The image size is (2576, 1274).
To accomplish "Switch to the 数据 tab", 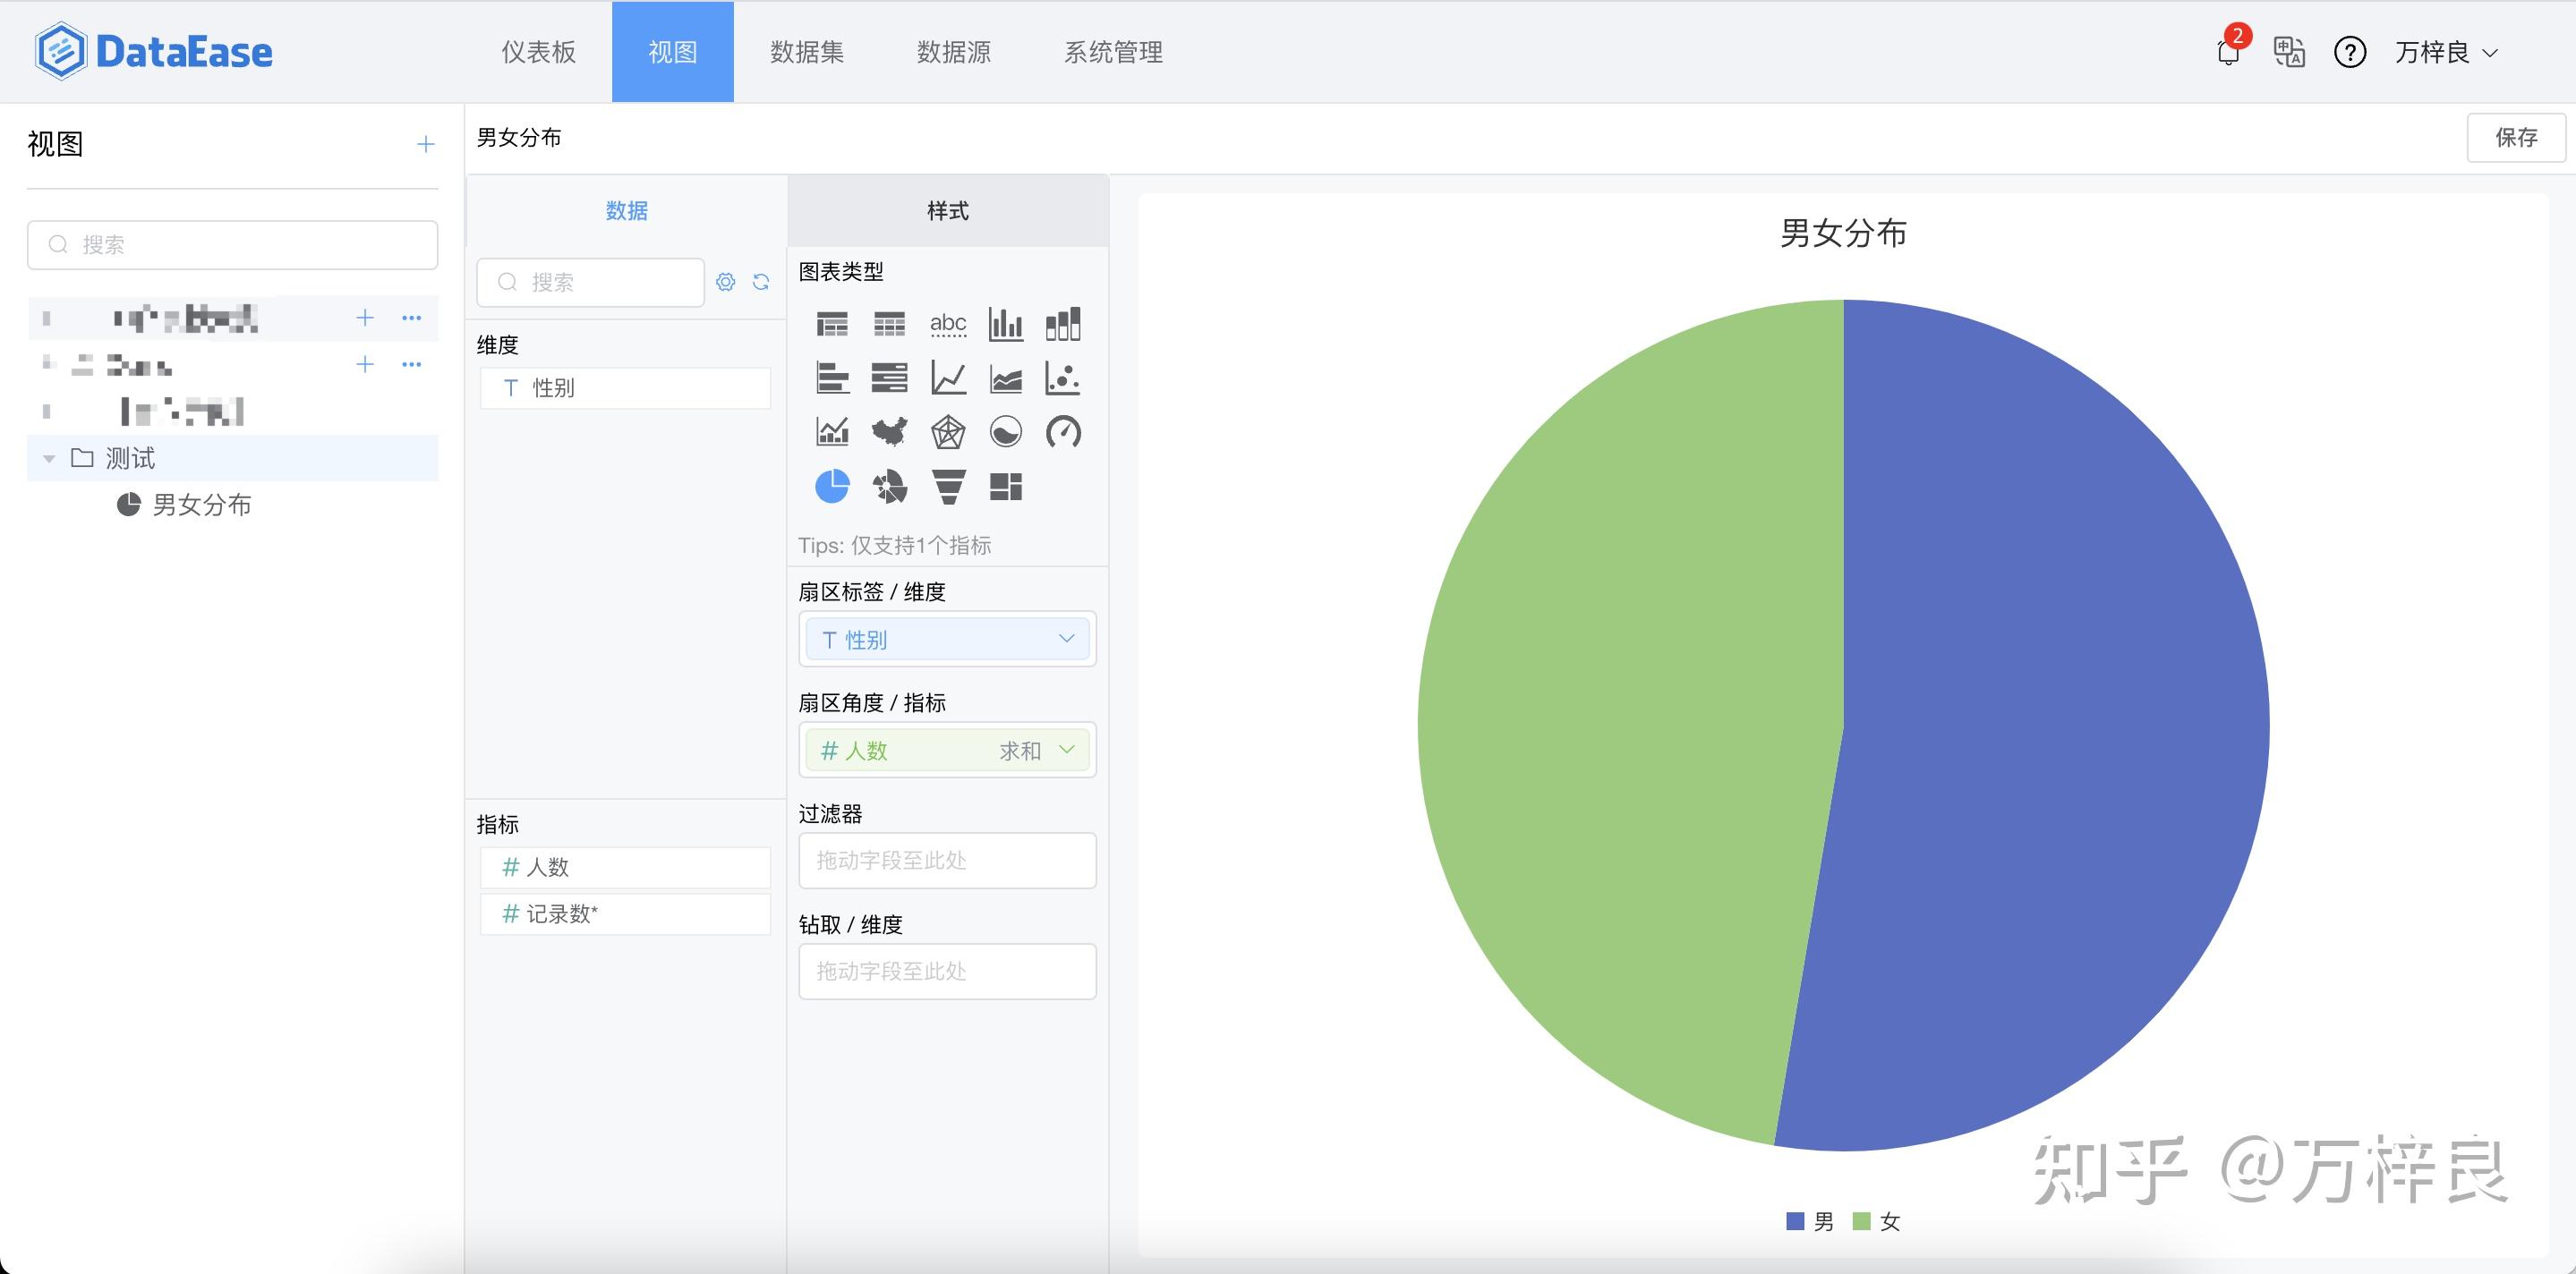I will [x=627, y=211].
